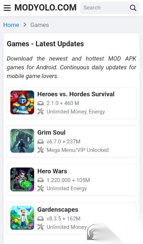Open the Gardenscapes title link
143x244 pixels.
pos(58,210)
